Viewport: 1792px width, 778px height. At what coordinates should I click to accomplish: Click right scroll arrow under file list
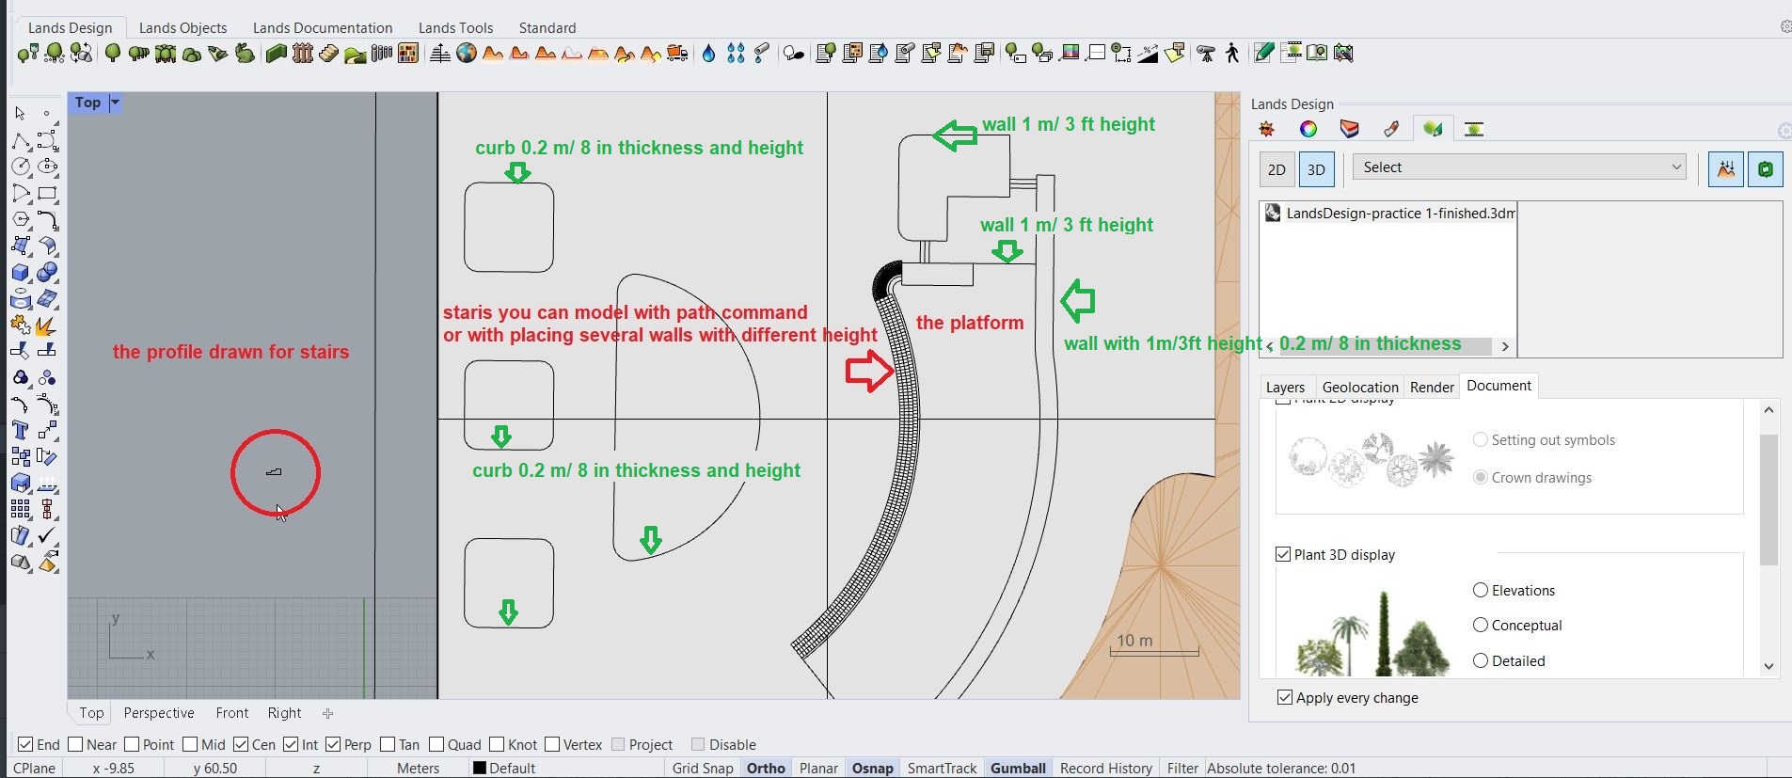point(1505,346)
